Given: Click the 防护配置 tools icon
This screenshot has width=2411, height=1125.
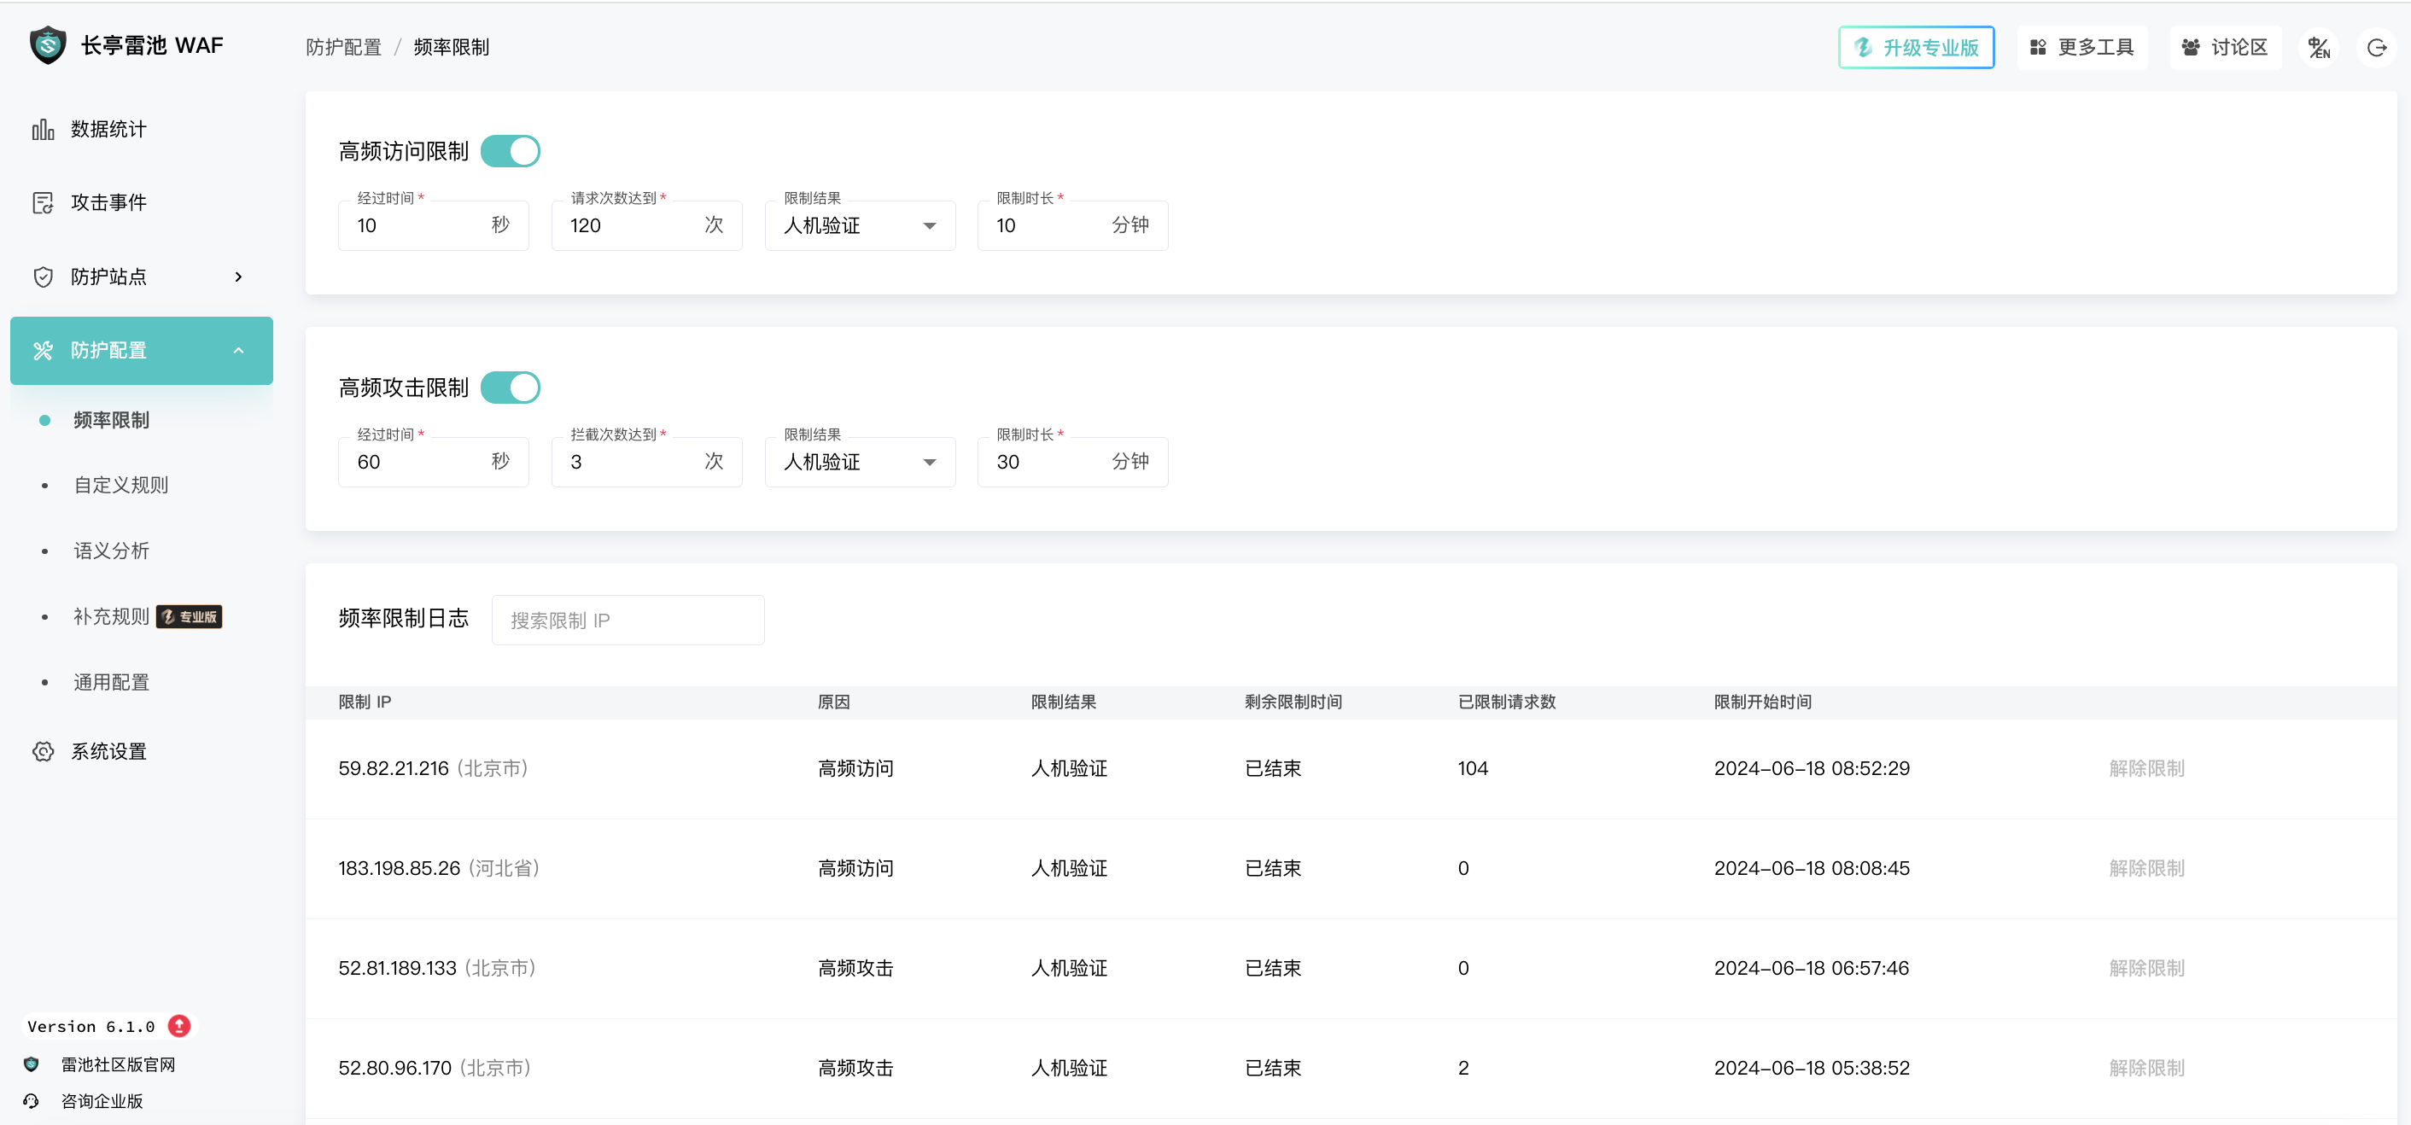Looking at the screenshot, I should pyautogui.click(x=43, y=350).
